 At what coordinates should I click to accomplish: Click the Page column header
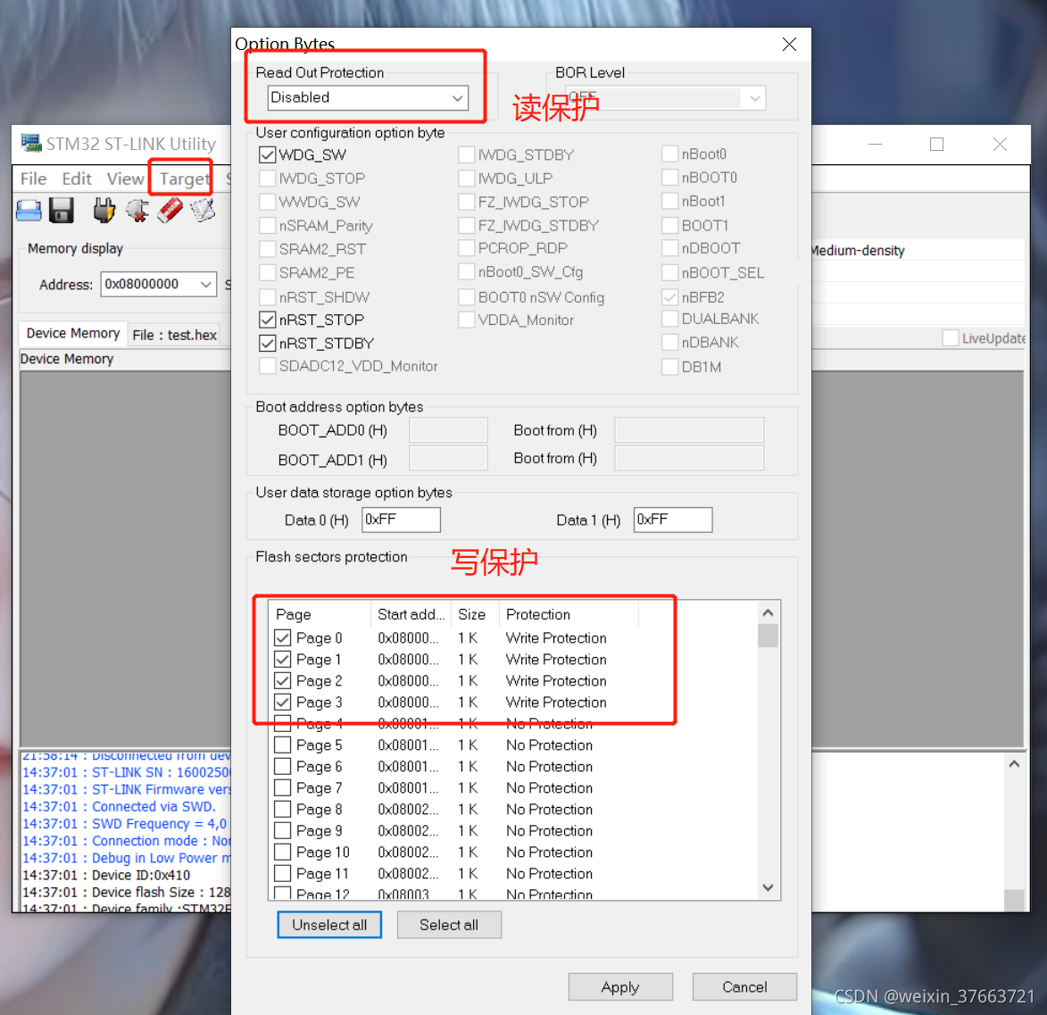click(x=320, y=614)
